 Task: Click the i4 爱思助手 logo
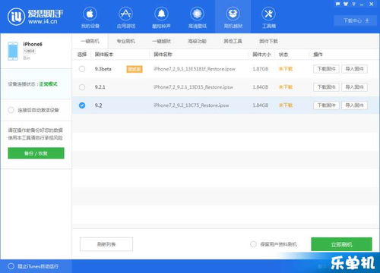(35, 17)
